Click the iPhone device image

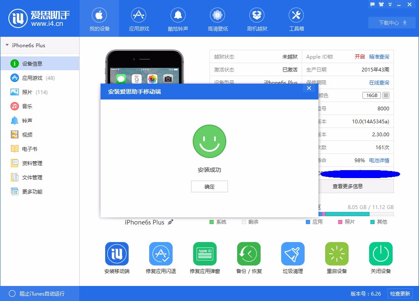click(x=144, y=66)
